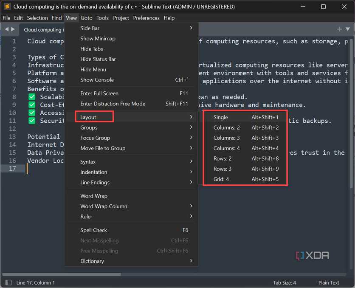Maximize the Sublime Text window
Image resolution: width=355 pixels, height=288 pixels.
pyautogui.click(x=323, y=6)
